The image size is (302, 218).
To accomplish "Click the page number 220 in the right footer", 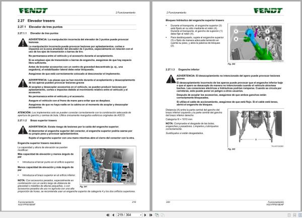I will 168,202.
